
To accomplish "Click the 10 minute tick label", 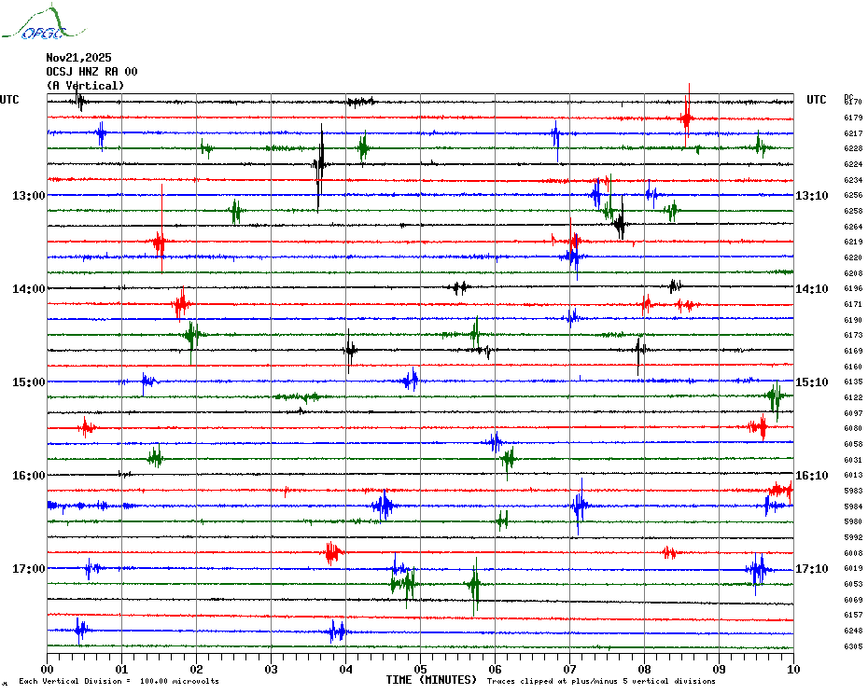I will [x=792, y=669].
